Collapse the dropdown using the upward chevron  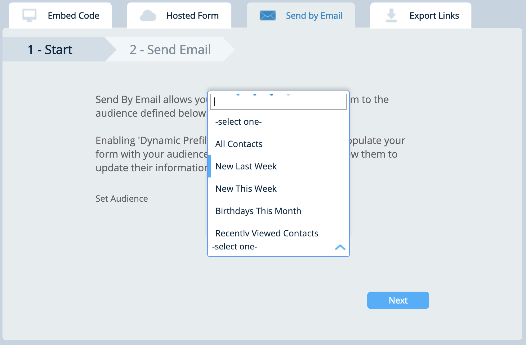click(340, 247)
